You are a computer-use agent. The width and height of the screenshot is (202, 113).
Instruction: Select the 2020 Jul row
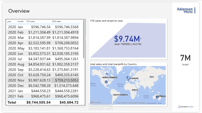coord(43,59)
